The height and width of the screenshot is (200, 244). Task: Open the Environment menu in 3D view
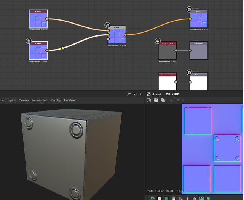(40, 100)
